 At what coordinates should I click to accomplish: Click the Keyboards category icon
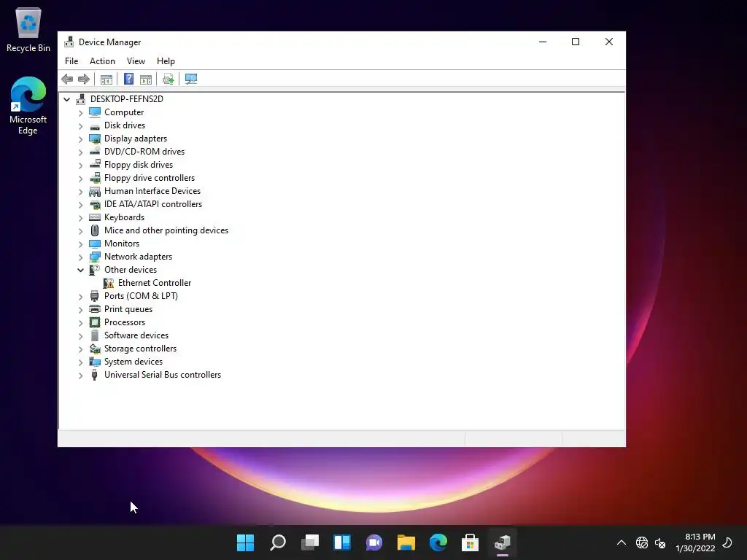[95, 217]
